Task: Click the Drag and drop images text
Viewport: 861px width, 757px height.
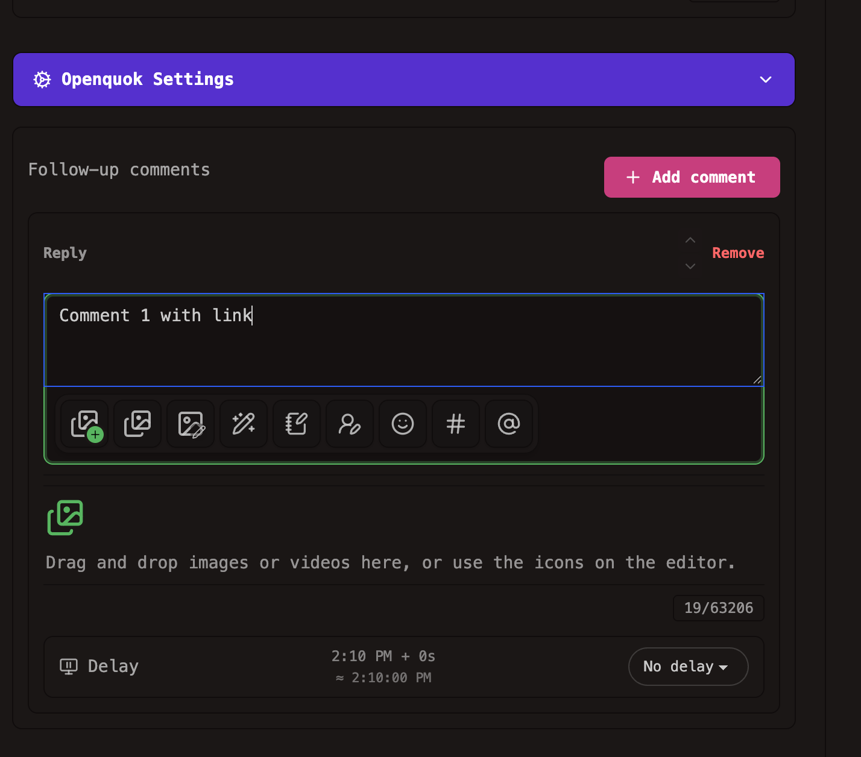Action: click(391, 563)
